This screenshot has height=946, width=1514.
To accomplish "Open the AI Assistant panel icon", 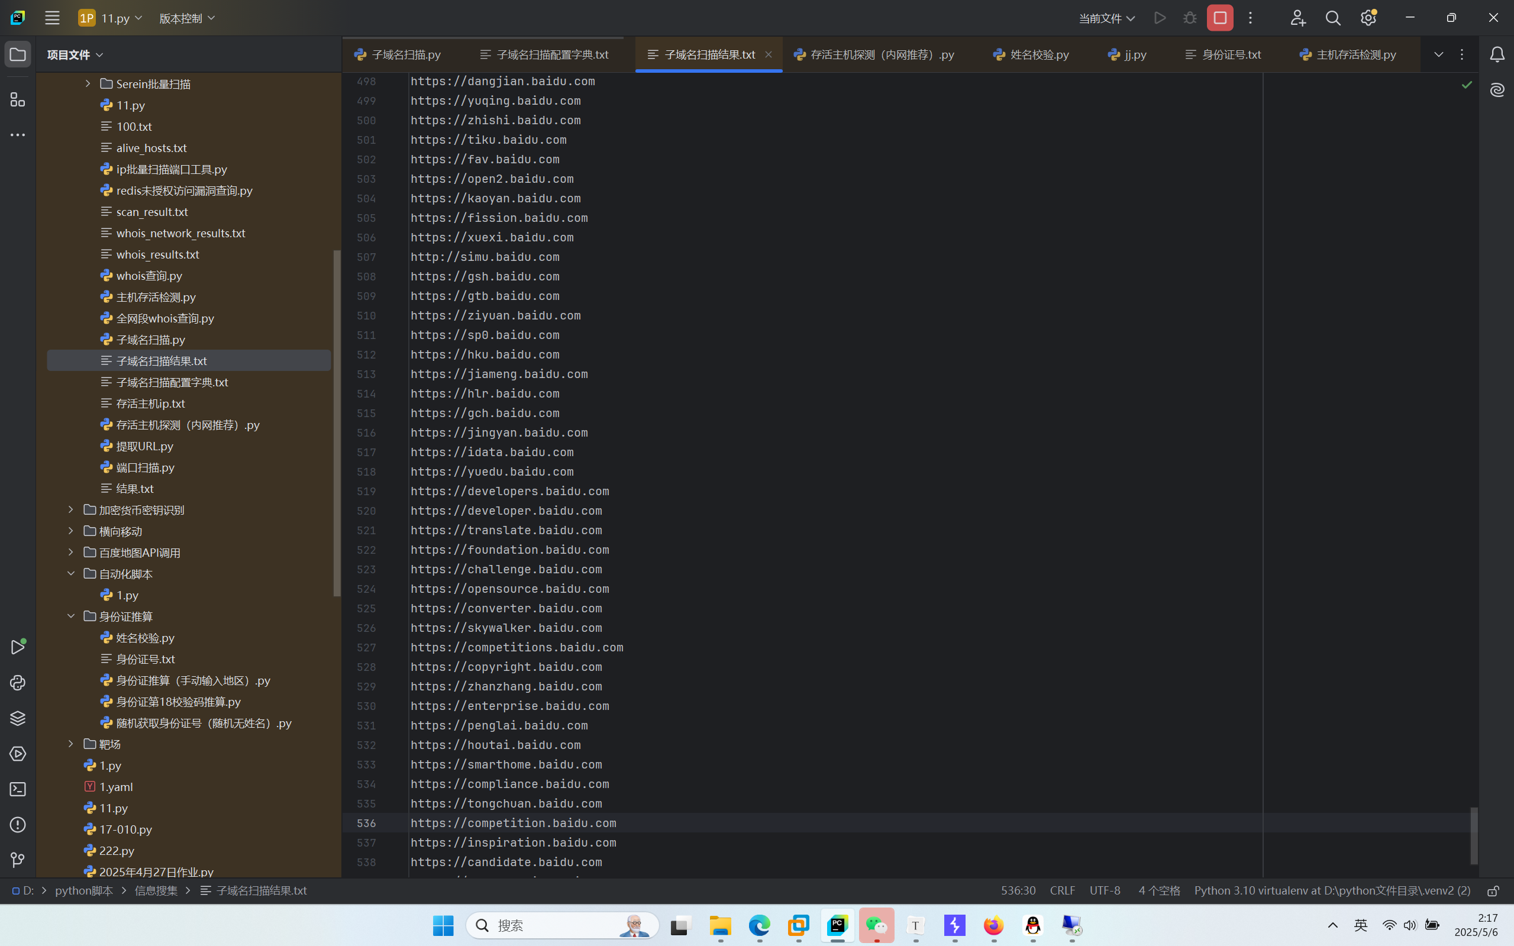I will click(1497, 90).
